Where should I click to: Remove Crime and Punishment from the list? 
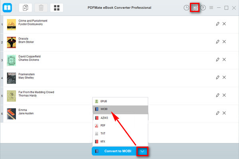(x=224, y=24)
